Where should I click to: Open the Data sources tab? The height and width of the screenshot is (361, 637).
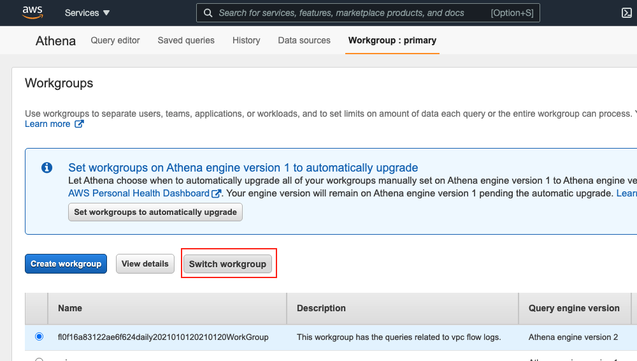[304, 40]
